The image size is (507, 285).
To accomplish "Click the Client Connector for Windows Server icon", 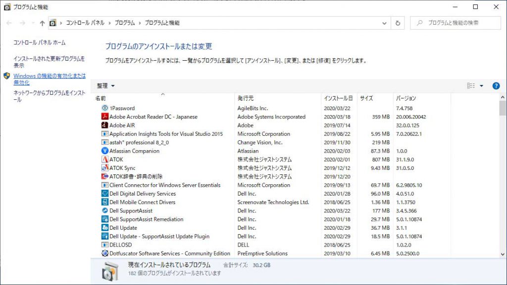I will tap(105, 185).
